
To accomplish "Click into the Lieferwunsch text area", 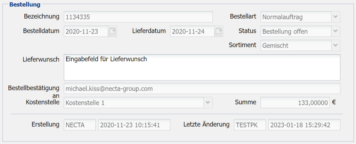I will 202,67.
